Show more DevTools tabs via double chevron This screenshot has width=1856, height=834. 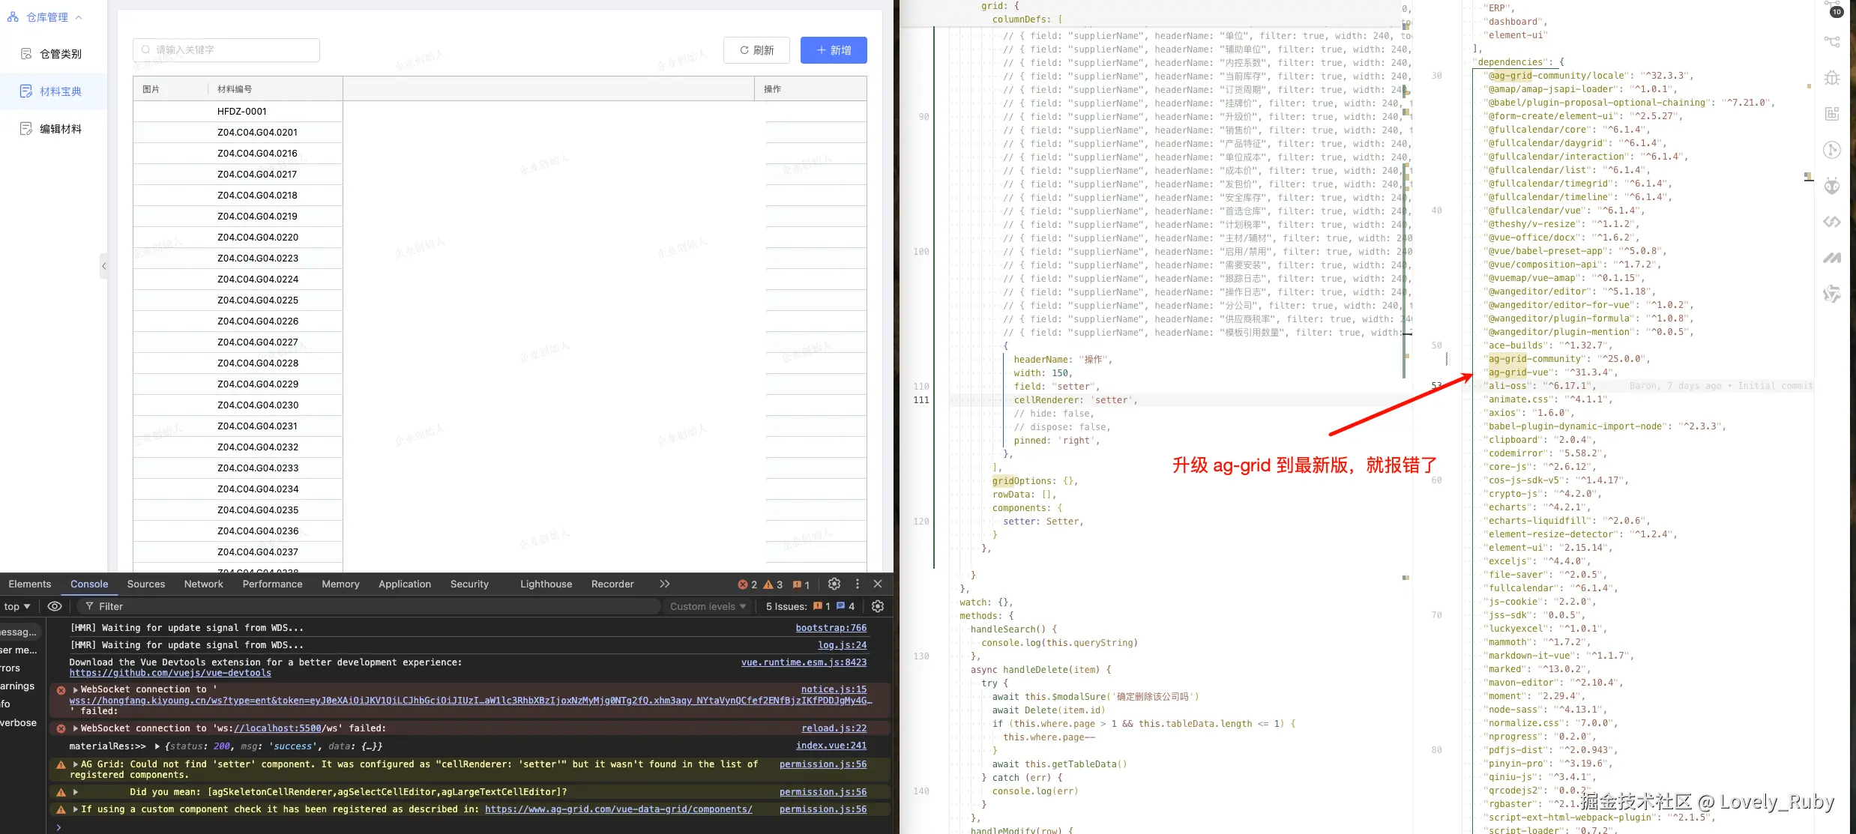(664, 584)
